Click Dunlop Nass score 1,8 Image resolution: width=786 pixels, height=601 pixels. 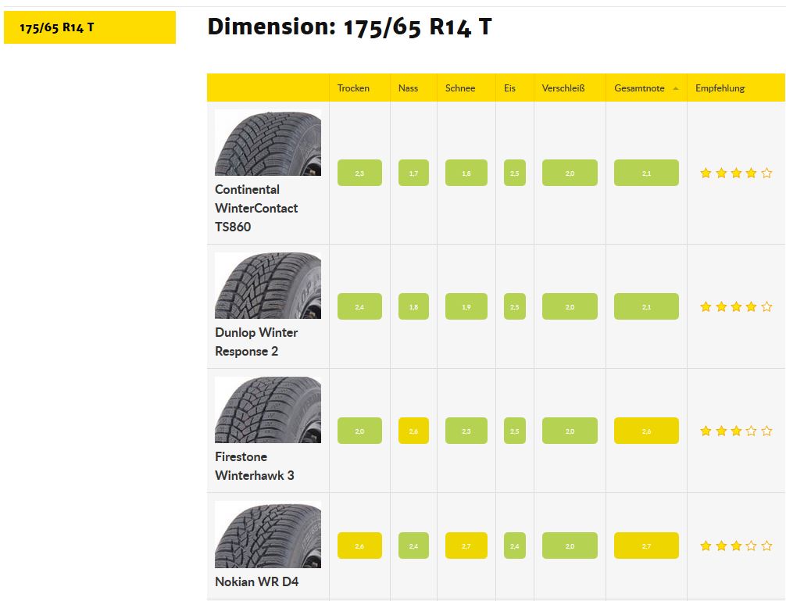[x=413, y=306]
